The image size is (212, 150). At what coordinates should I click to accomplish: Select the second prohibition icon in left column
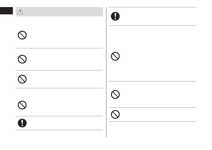pyautogui.click(x=22, y=59)
